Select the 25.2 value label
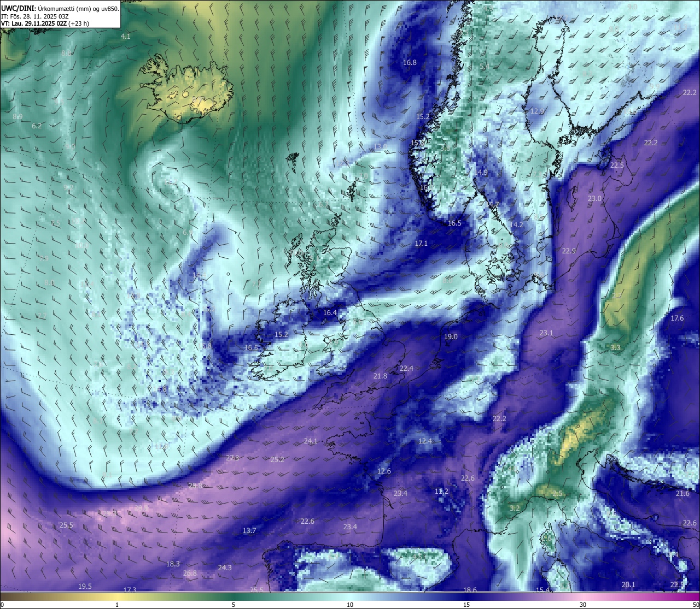Viewport: 700px width, 609px height. coord(277,459)
